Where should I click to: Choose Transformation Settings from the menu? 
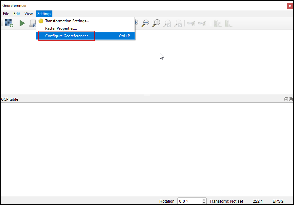(67, 21)
